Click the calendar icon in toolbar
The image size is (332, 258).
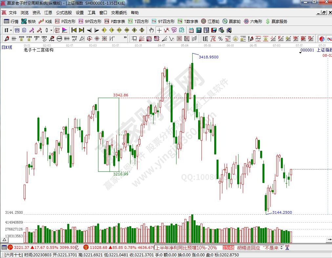click(191, 30)
